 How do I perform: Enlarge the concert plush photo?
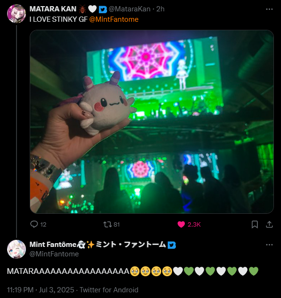point(152,122)
